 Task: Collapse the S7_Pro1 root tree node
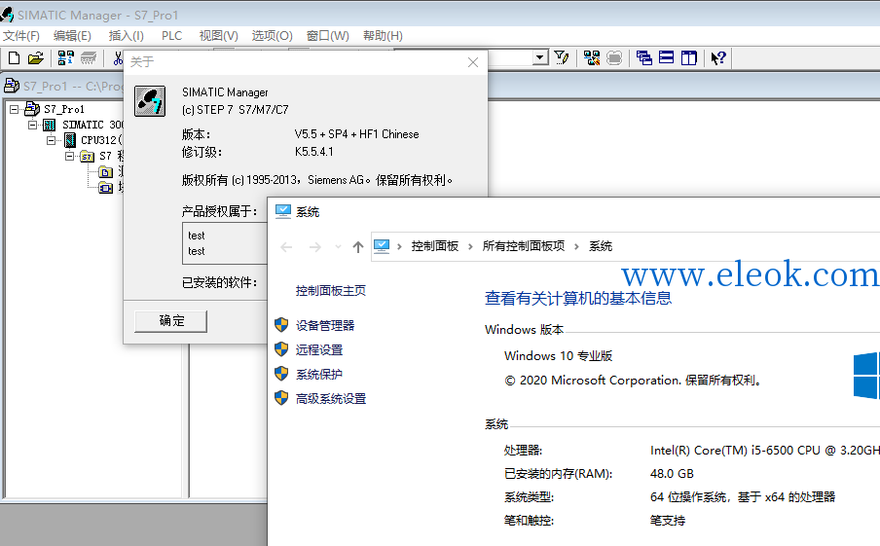pos(14,109)
